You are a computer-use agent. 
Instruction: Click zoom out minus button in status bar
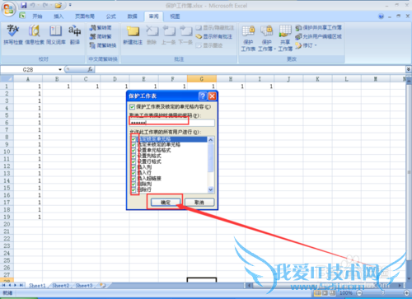coord(359,293)
